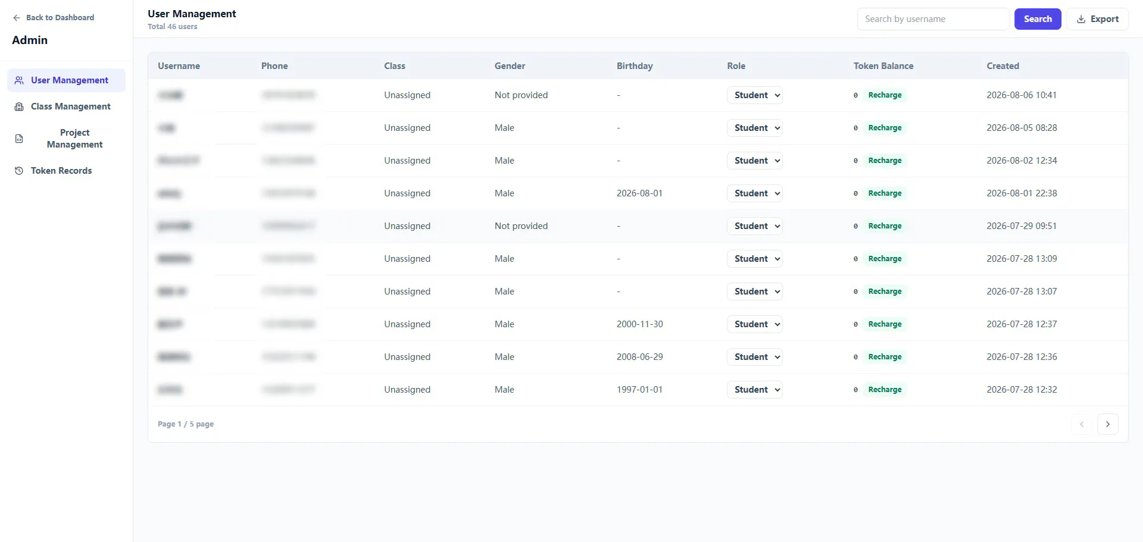Open Role dropdown for user created 2026-07-28 13:07
This screenshot has height=542, width=1143.
pos(754,292)
